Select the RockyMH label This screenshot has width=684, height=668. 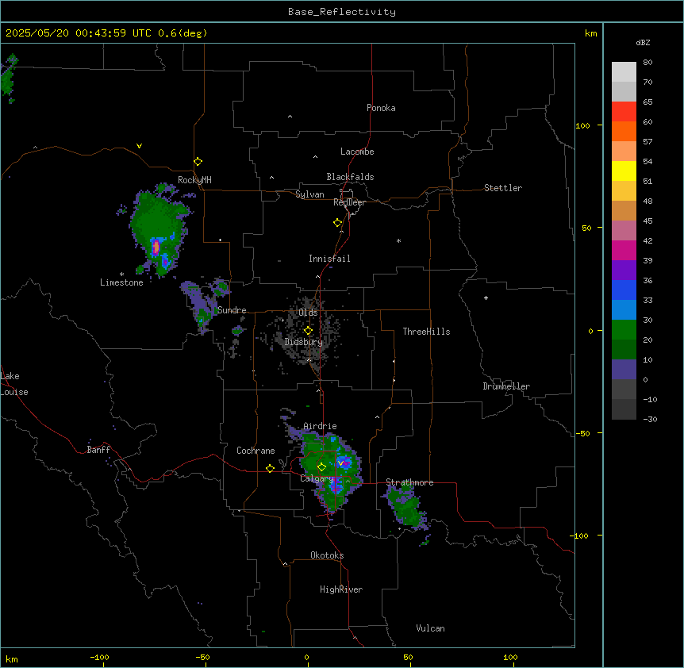pyautogui.click(x=194, y=179)
